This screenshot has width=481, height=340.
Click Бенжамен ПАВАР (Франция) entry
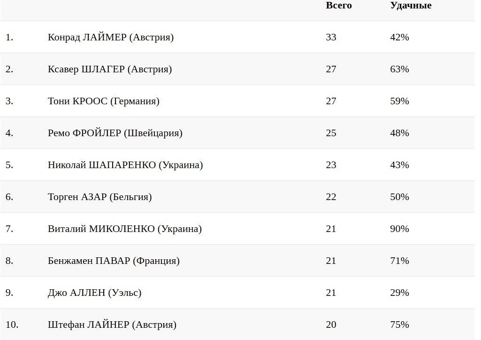coord(114,261)
